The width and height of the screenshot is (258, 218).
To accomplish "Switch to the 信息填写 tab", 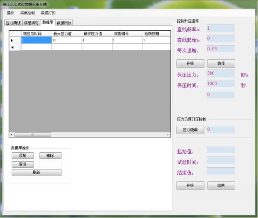I will [x=31, y=23].
